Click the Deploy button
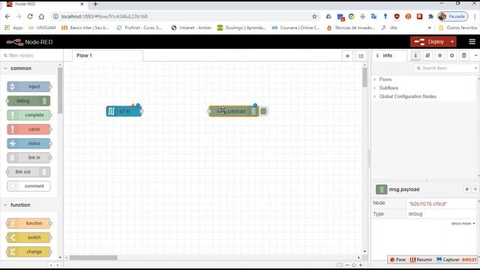 point(429,42)
